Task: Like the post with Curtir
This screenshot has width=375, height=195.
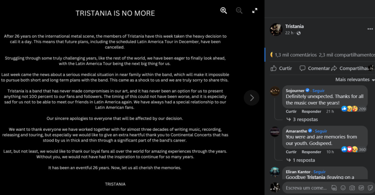Action: click(x=281, y=68)
